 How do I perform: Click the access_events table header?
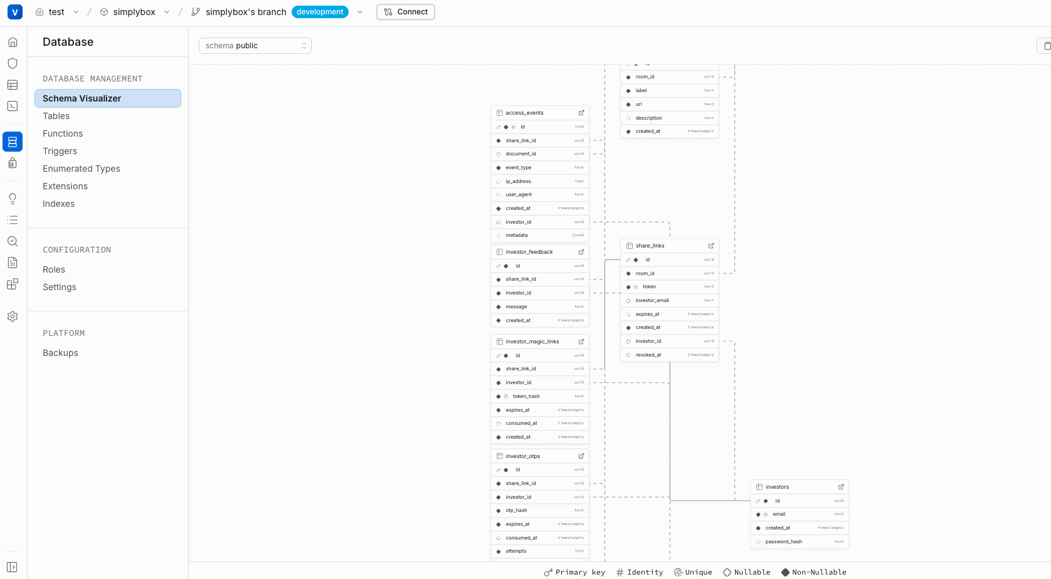click(540, 113)
